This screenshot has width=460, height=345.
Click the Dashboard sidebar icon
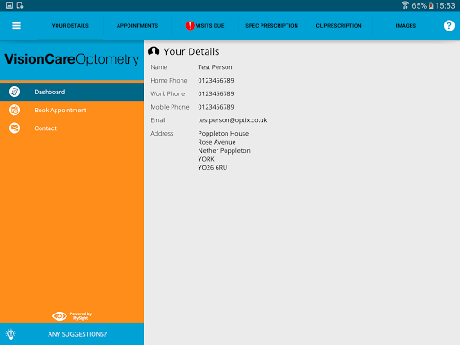[14, 92]
